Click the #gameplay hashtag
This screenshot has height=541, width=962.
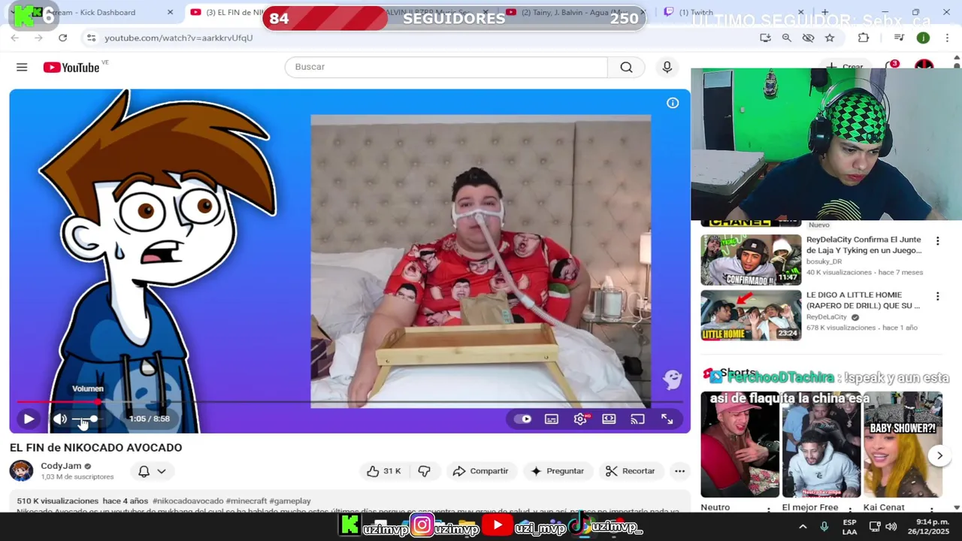click(x=290, y=501)
